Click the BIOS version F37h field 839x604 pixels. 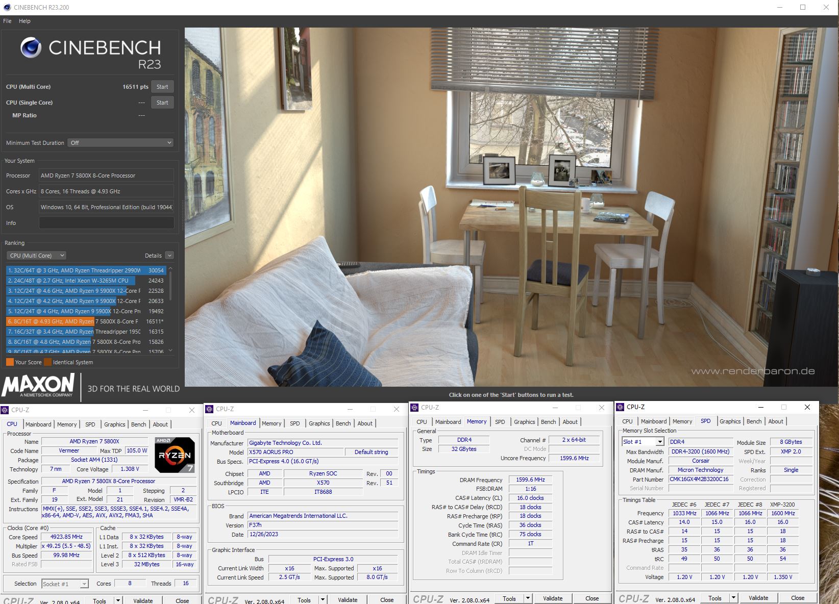coord(323,525)
